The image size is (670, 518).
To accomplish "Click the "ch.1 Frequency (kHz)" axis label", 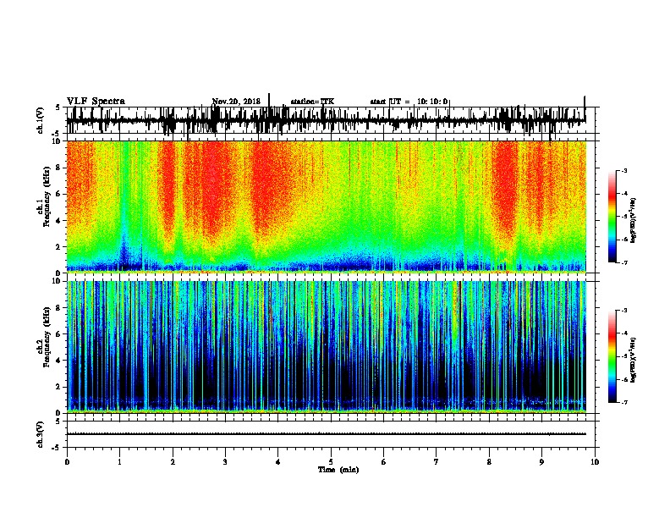I will click(x=45, y=197).
